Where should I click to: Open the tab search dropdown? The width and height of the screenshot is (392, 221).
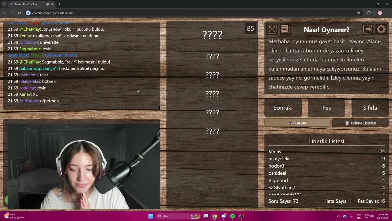pyautogui.click(x=4, y=4)
